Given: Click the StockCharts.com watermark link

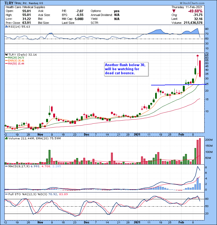Looking at the screenshot, I should 192,3.
